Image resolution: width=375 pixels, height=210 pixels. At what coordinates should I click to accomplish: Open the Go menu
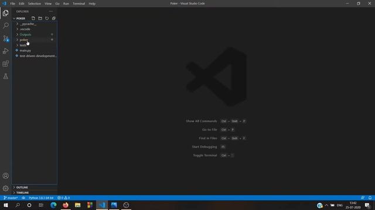57,3
